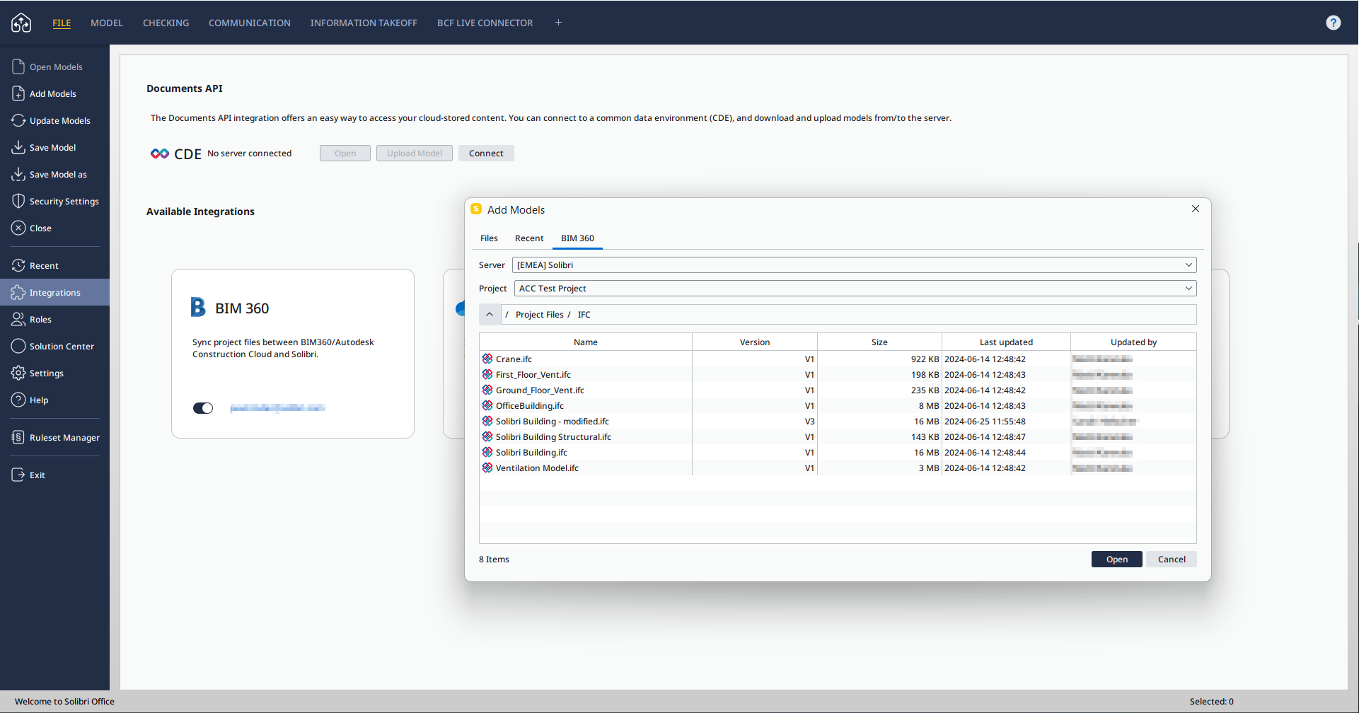Click the Add Models sidebar icon
The height and width of the screenshot is (713, 1359).
click(x=18, y=94)
